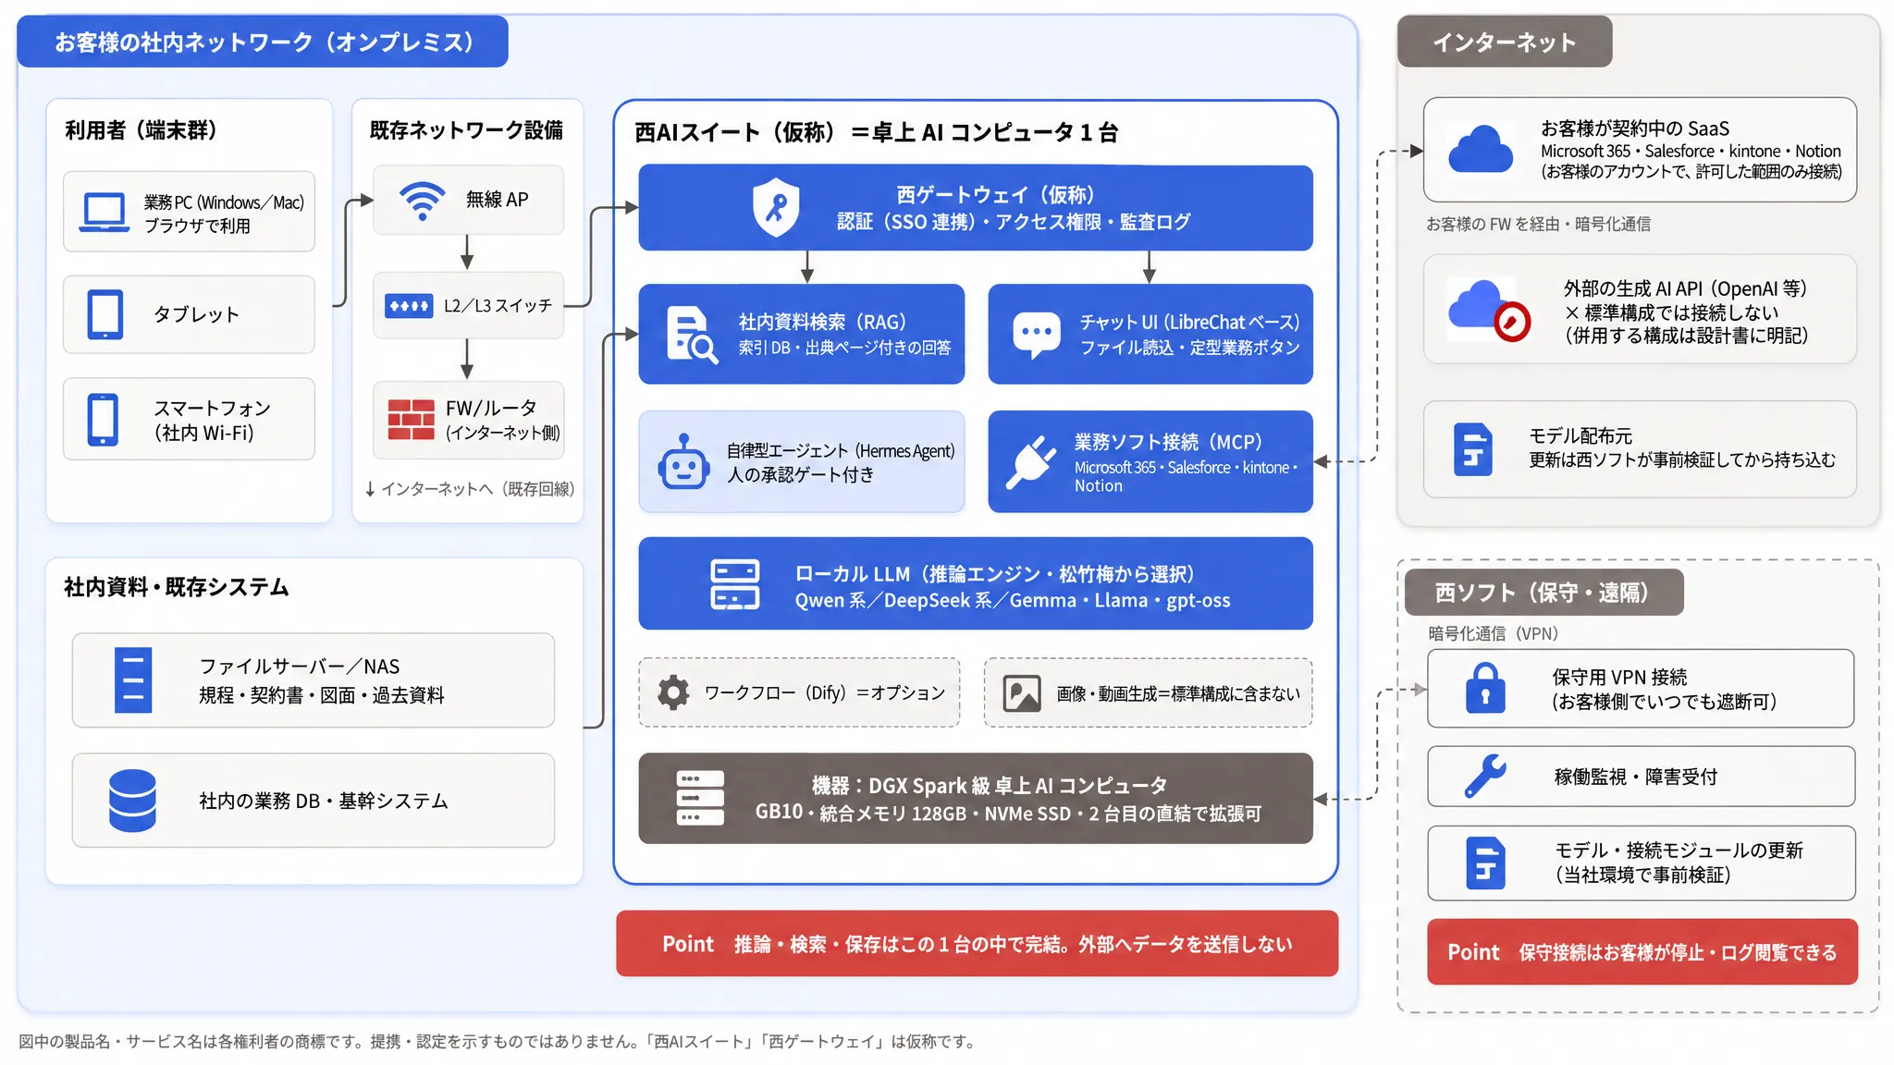Click the chat bubble icon for チャット UI
The width and height of the screenshot is (1894, 1065).
(1037, 336)
